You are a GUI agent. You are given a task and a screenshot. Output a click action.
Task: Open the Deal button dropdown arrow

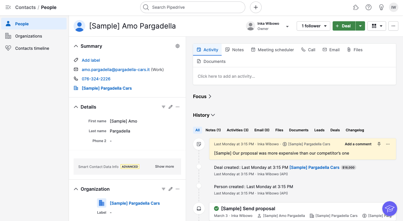(360, 26)
